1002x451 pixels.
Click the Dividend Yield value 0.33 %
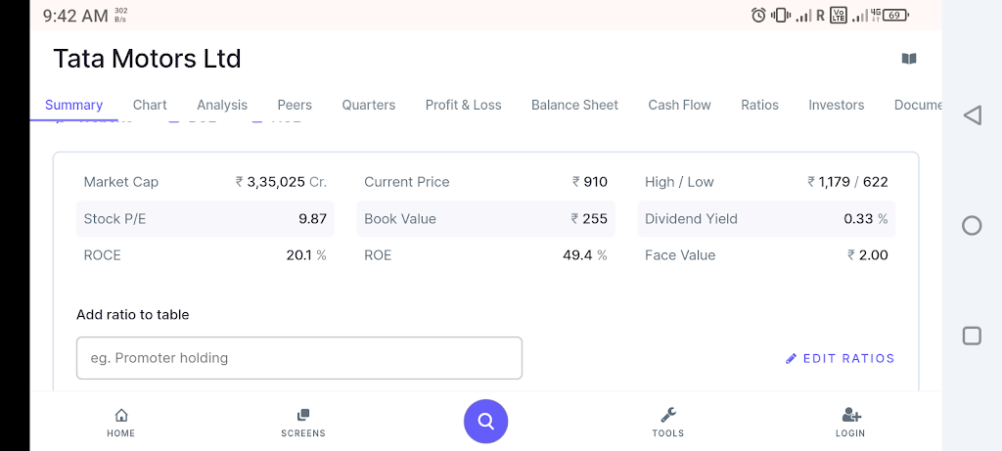pos(866,218)
